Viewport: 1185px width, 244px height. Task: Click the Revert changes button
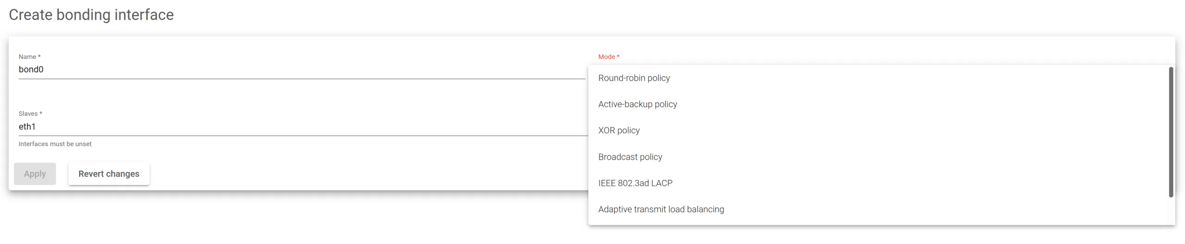click(109, 174)
